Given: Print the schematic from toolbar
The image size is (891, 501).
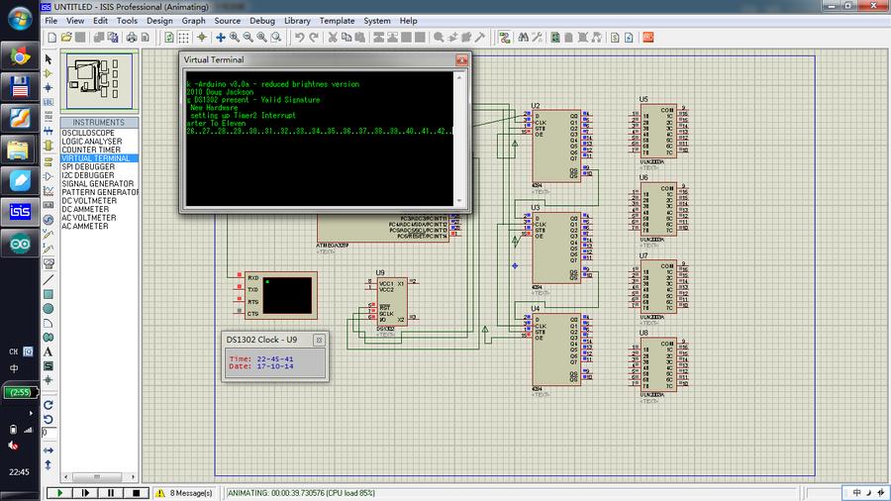Looking at the screenshot, I should (132, 38).
